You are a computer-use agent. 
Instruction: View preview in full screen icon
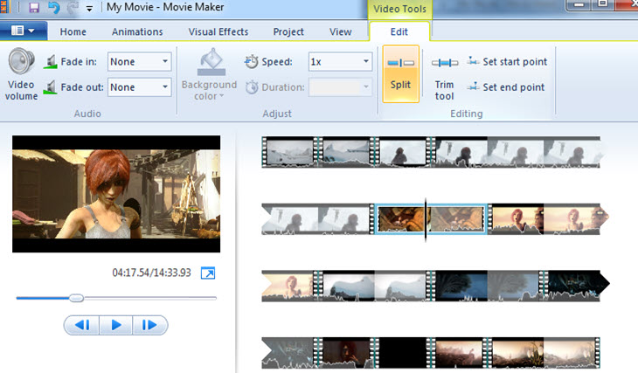[208, 273]
